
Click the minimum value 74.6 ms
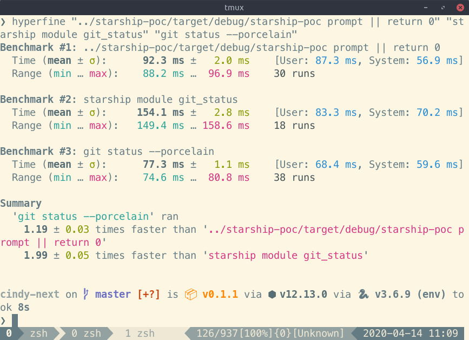tap(163, 178)
